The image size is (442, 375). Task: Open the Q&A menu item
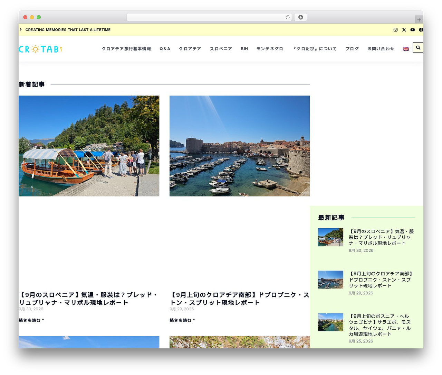click(x=165, y=49)
